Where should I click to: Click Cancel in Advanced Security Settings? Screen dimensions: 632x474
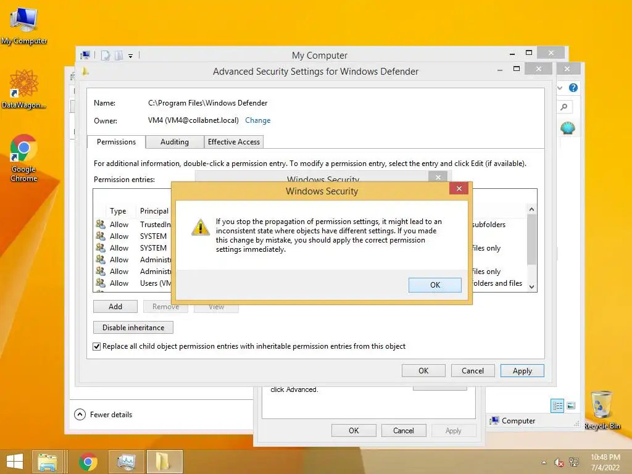(x=472, y=370)
